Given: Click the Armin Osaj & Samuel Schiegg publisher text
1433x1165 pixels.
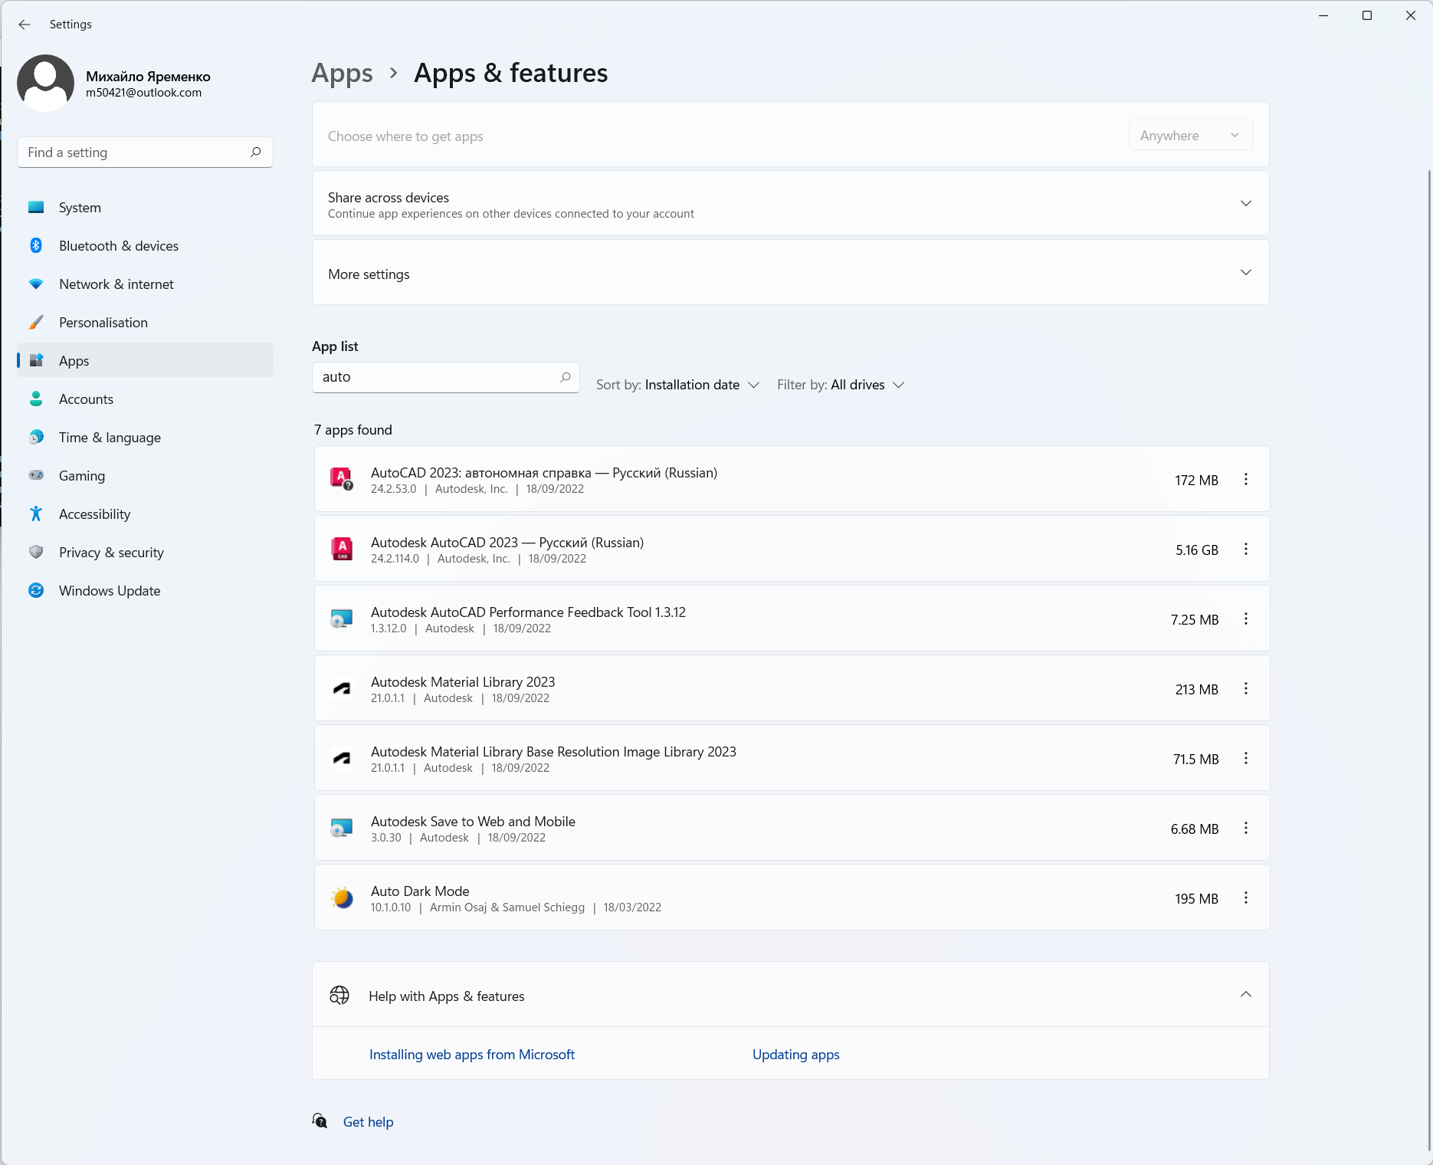Looking at the screenshot, I should (507, 907).
